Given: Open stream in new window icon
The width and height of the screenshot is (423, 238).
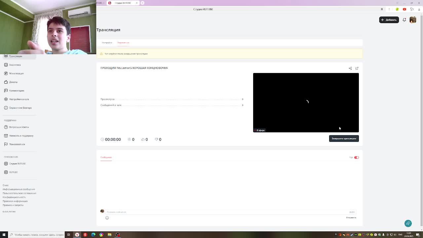Looking at the screenshot, I should click(357, 68).
